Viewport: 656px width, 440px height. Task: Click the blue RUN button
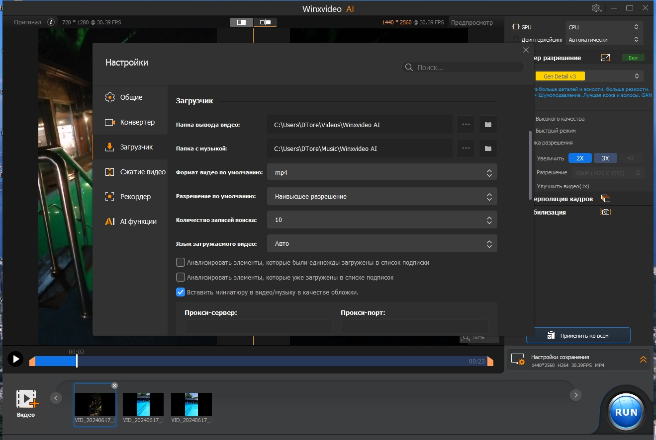(626, 412)
